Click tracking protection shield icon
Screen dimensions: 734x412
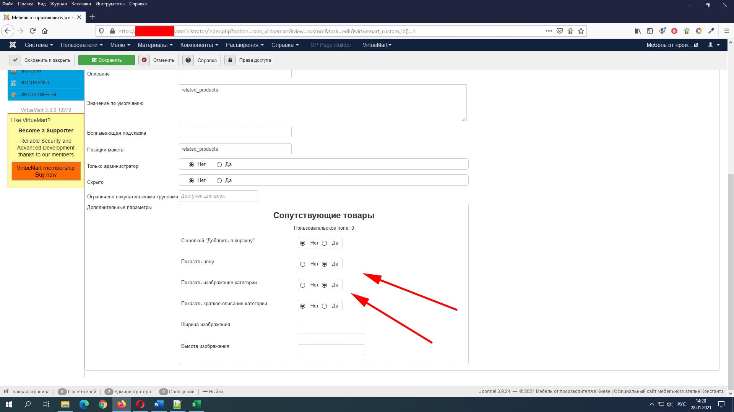[101, 31]
